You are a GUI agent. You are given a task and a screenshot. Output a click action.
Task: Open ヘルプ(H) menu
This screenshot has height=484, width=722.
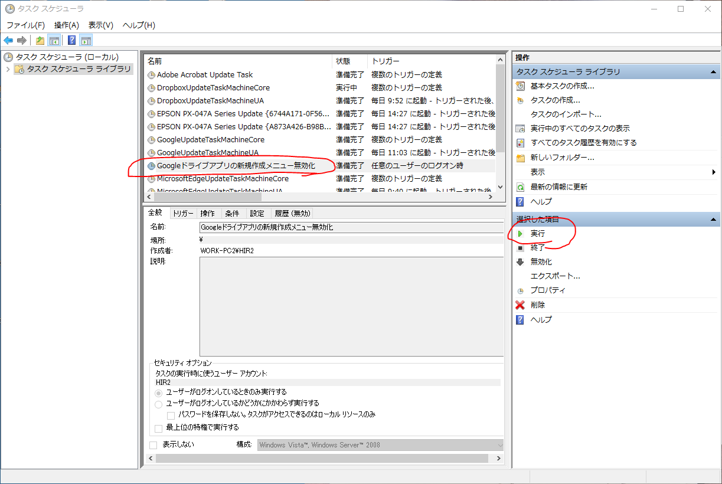[139, 25]
